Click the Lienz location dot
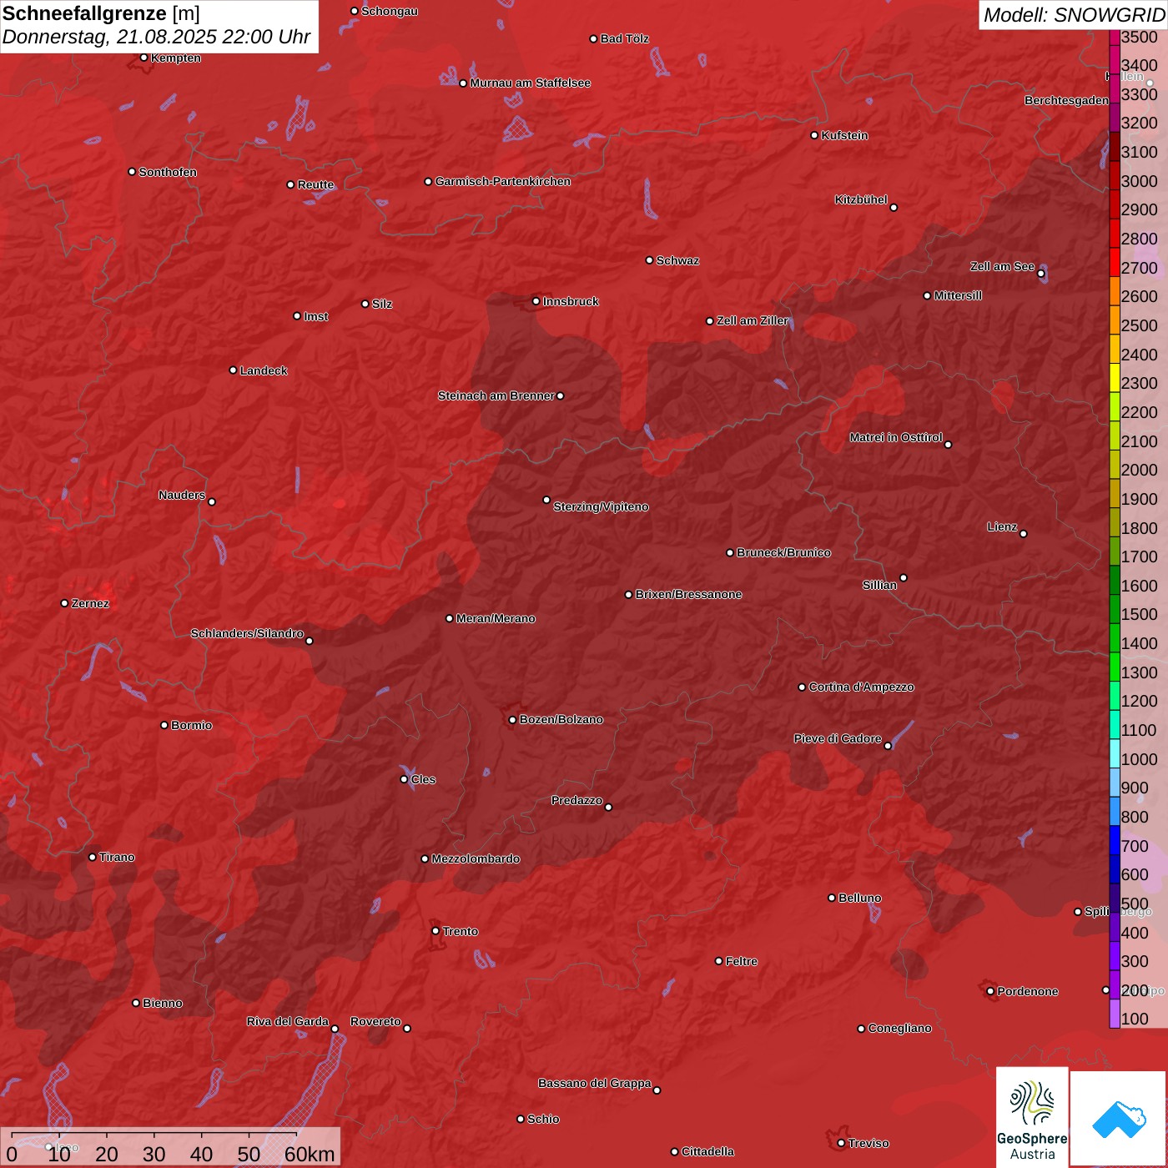This screenshot has height=1168, width=1168. (1024, 534)
